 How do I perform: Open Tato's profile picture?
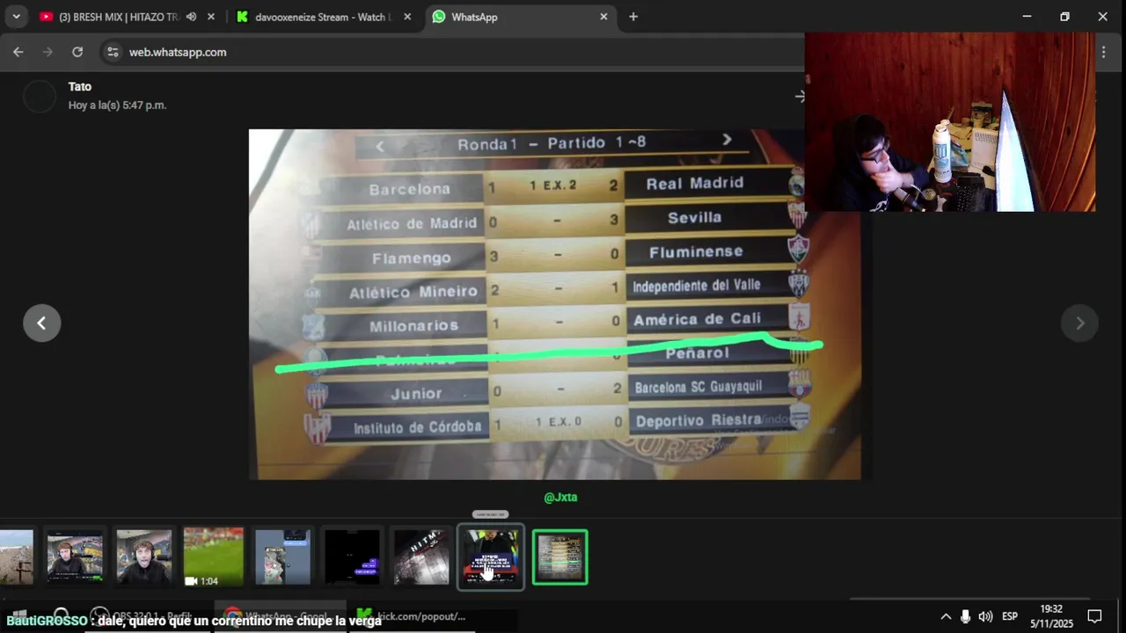click(40, 96)
